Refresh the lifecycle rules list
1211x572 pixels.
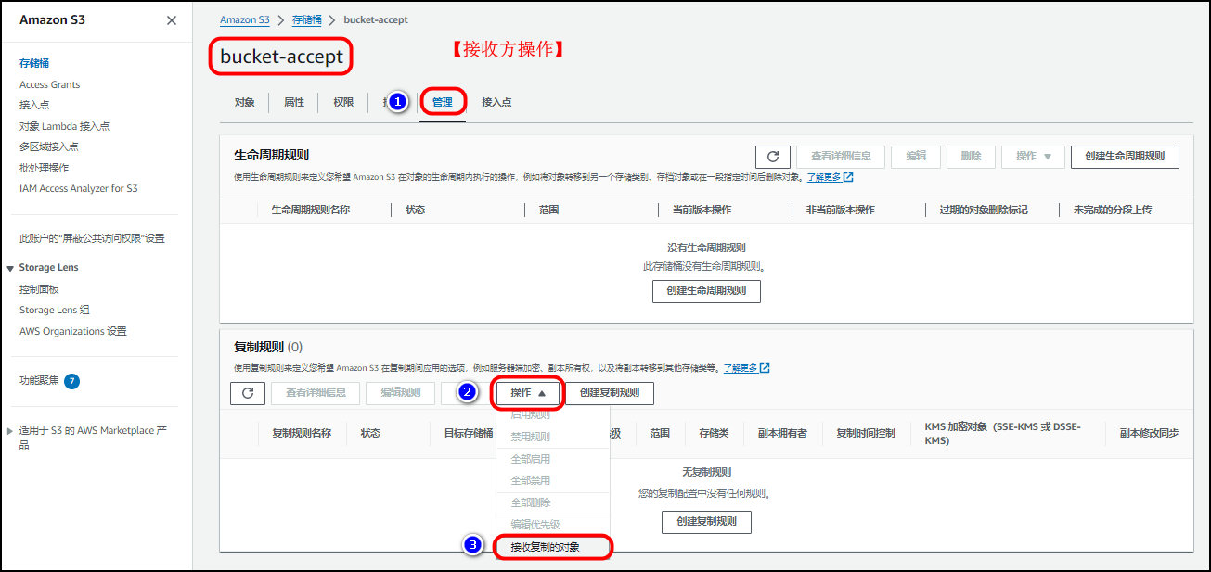[772, 157]
